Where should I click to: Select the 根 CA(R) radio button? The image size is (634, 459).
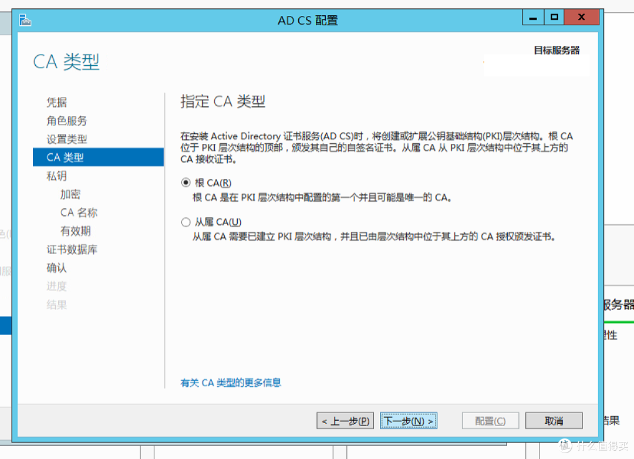[186, 183]
